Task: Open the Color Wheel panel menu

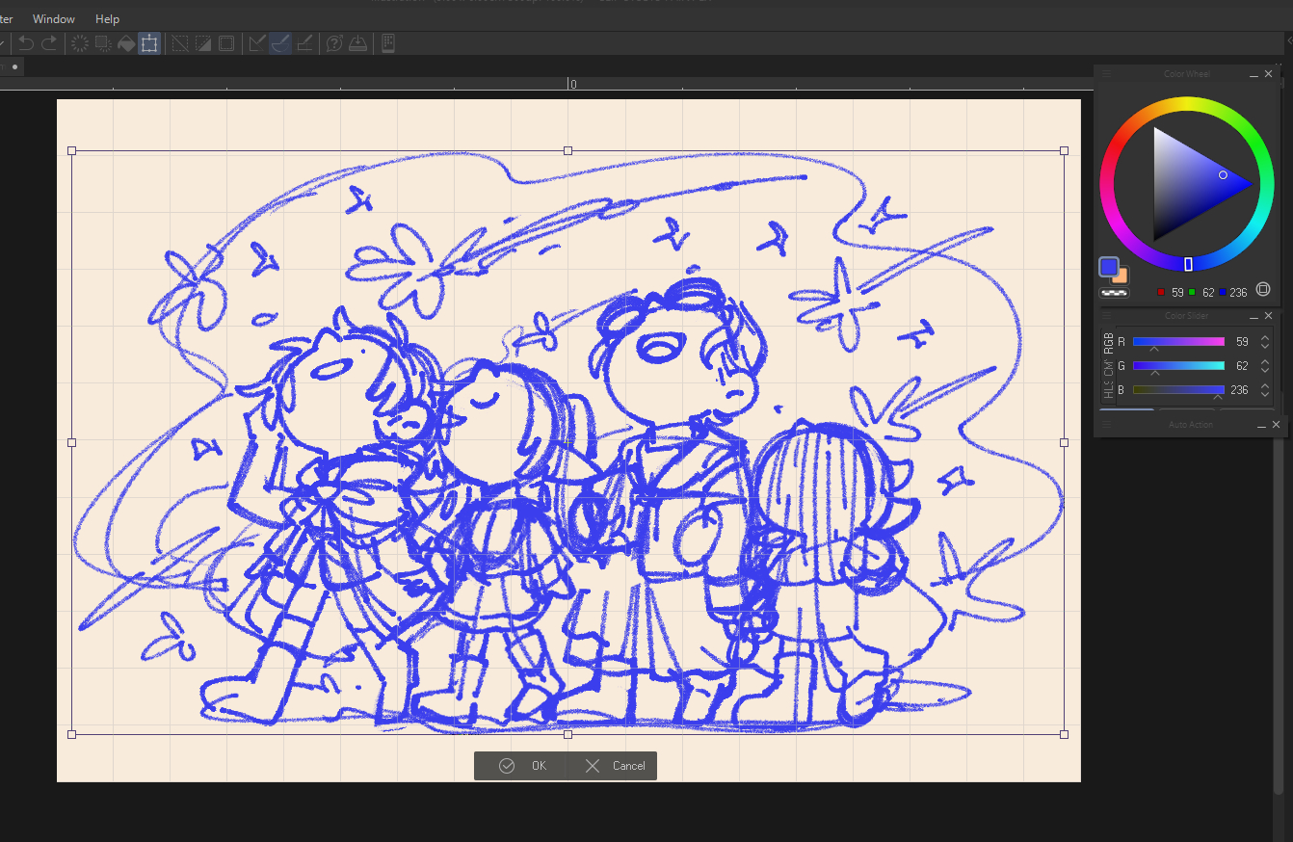Action: point(1107,74)
